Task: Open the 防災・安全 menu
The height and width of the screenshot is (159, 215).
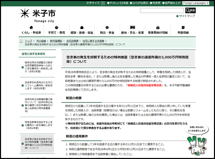Action: click(107, 33)
